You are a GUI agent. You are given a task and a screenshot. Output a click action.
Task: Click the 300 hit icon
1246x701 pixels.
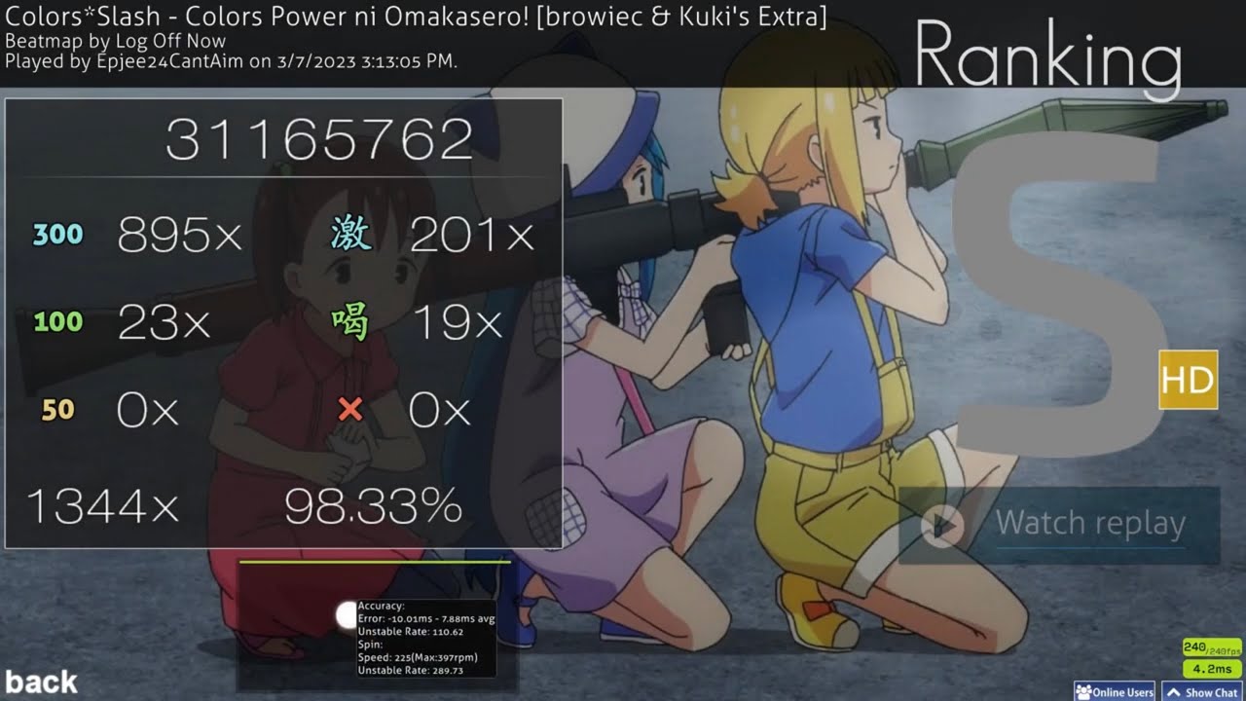coord(58,235)
